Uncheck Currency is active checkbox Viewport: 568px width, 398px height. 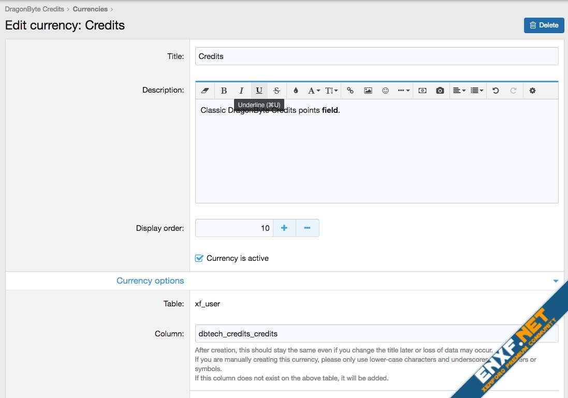click(199, 258)
